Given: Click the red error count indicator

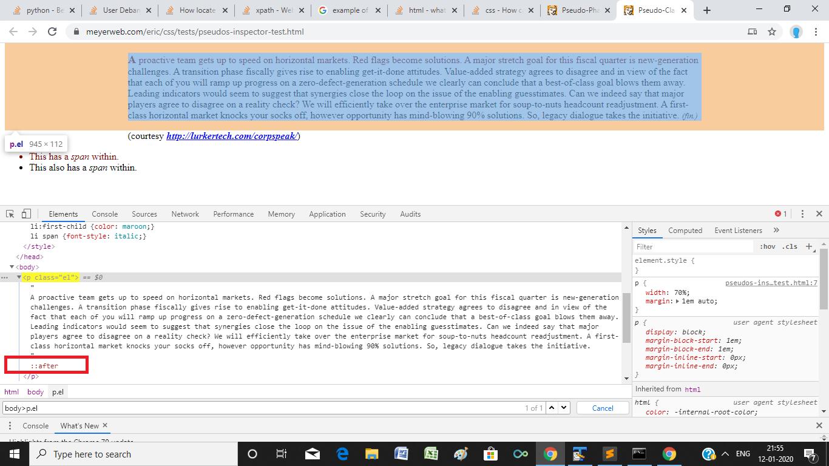Looking at the screenshot, I should (780, 214).
